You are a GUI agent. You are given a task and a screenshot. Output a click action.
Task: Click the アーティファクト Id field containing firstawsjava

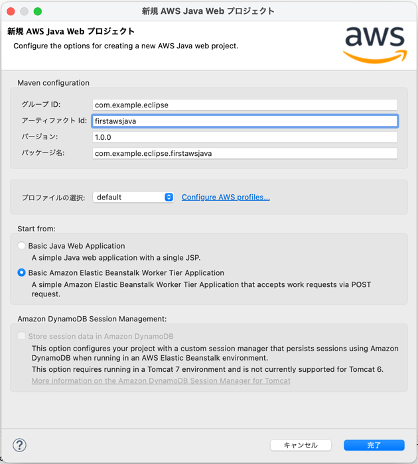click(245, 121)
